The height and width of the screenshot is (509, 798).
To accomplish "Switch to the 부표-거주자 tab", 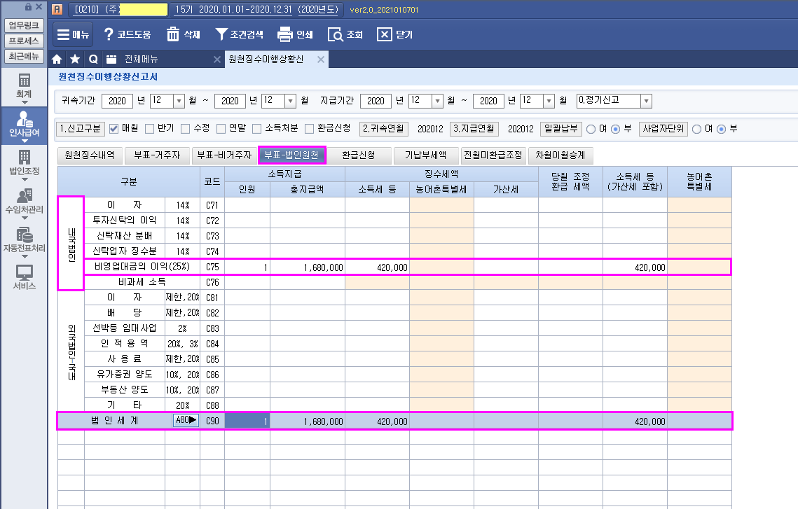I will tap(156, 155).
